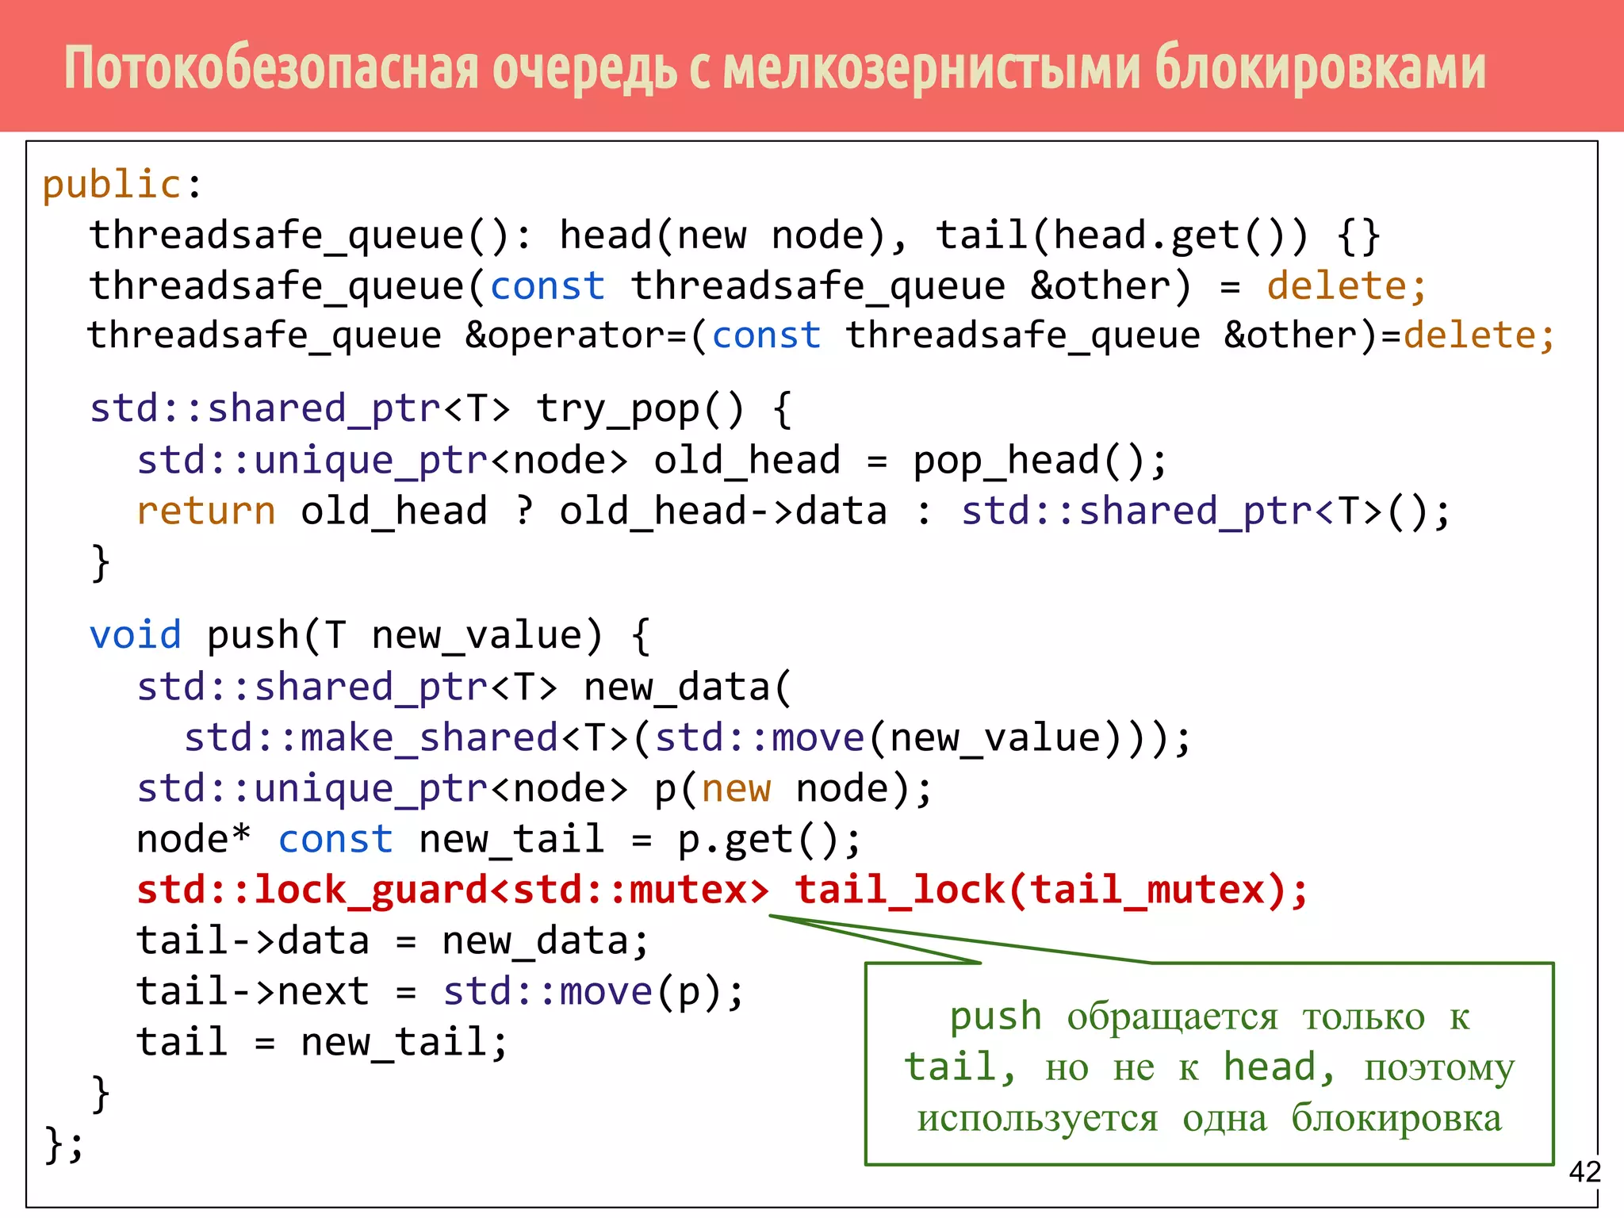Image resolution: width=1624 pixels, height=1218 pixels.
Task: Click the slide number 42
Action: pyautogui.click(x=1585, y=1171)
